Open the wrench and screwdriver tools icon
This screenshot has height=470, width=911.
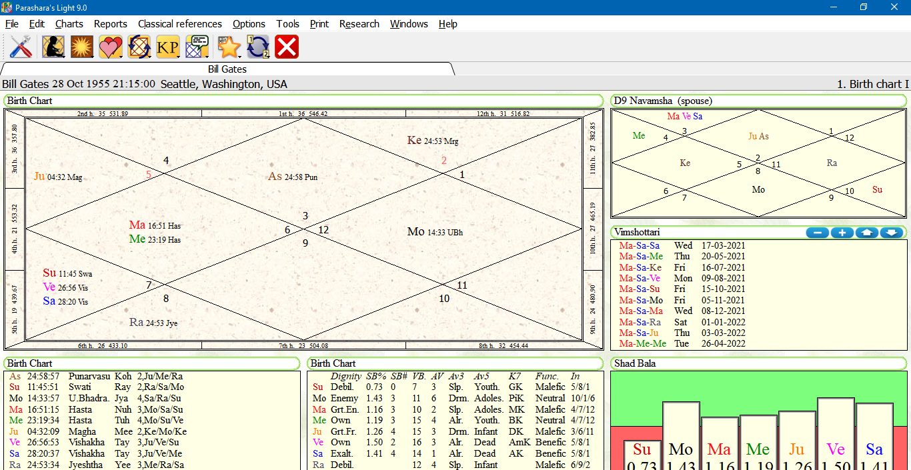pyautogui.click(x=21, y=47)
